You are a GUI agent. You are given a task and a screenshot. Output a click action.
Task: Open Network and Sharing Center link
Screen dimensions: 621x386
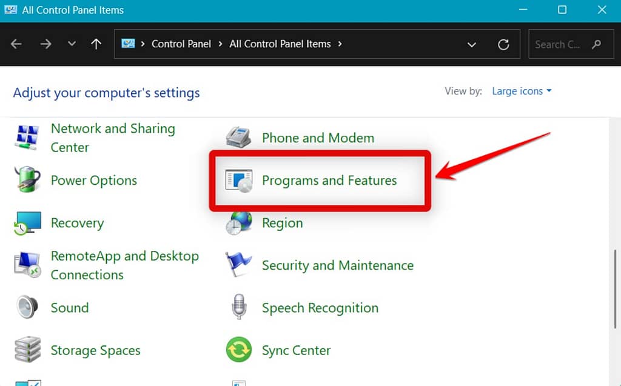[x=113, y=138]
